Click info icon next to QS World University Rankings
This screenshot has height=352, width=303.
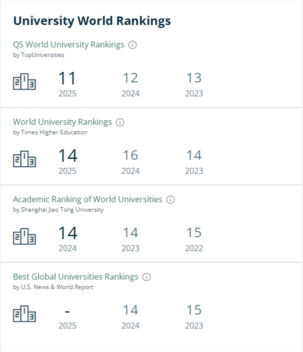pos(132,45)
